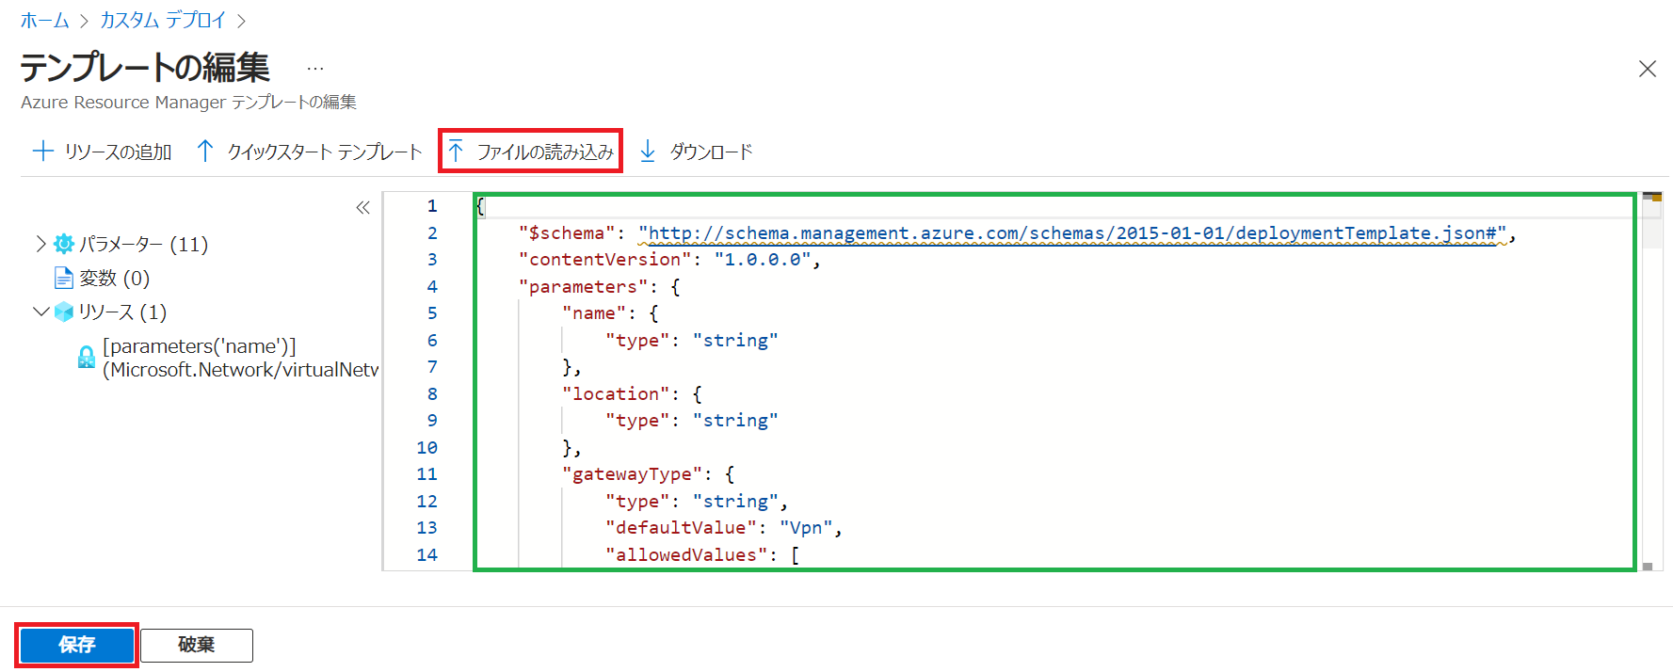This screenshot has height=672, width=1673.
Task: Click the "1.0.0.0" value on line 3
Action: click(763, 259)
